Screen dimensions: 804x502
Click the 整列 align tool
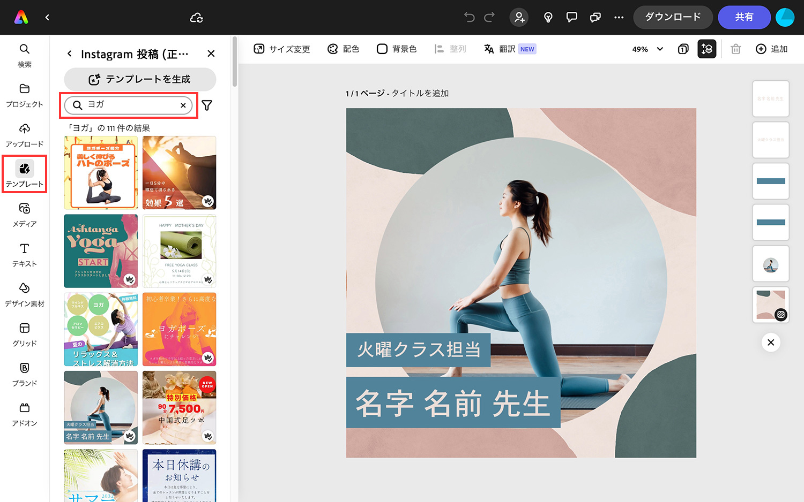coord(450,49)
